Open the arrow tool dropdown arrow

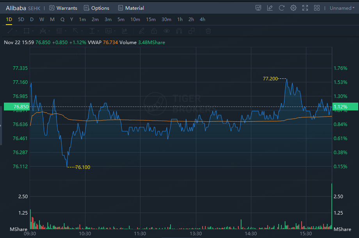pos(82,31)
